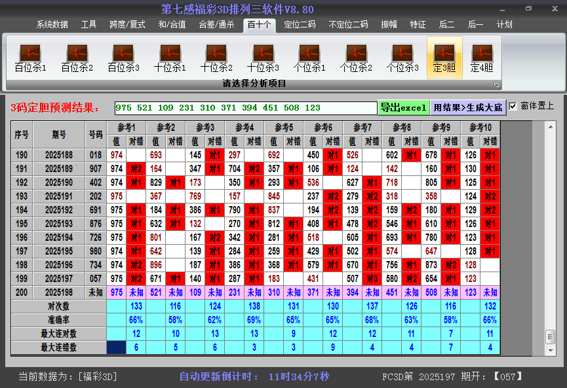Screen dimensions: 567x388
Task: Click period cell 2025191
Action: [59, 196]
